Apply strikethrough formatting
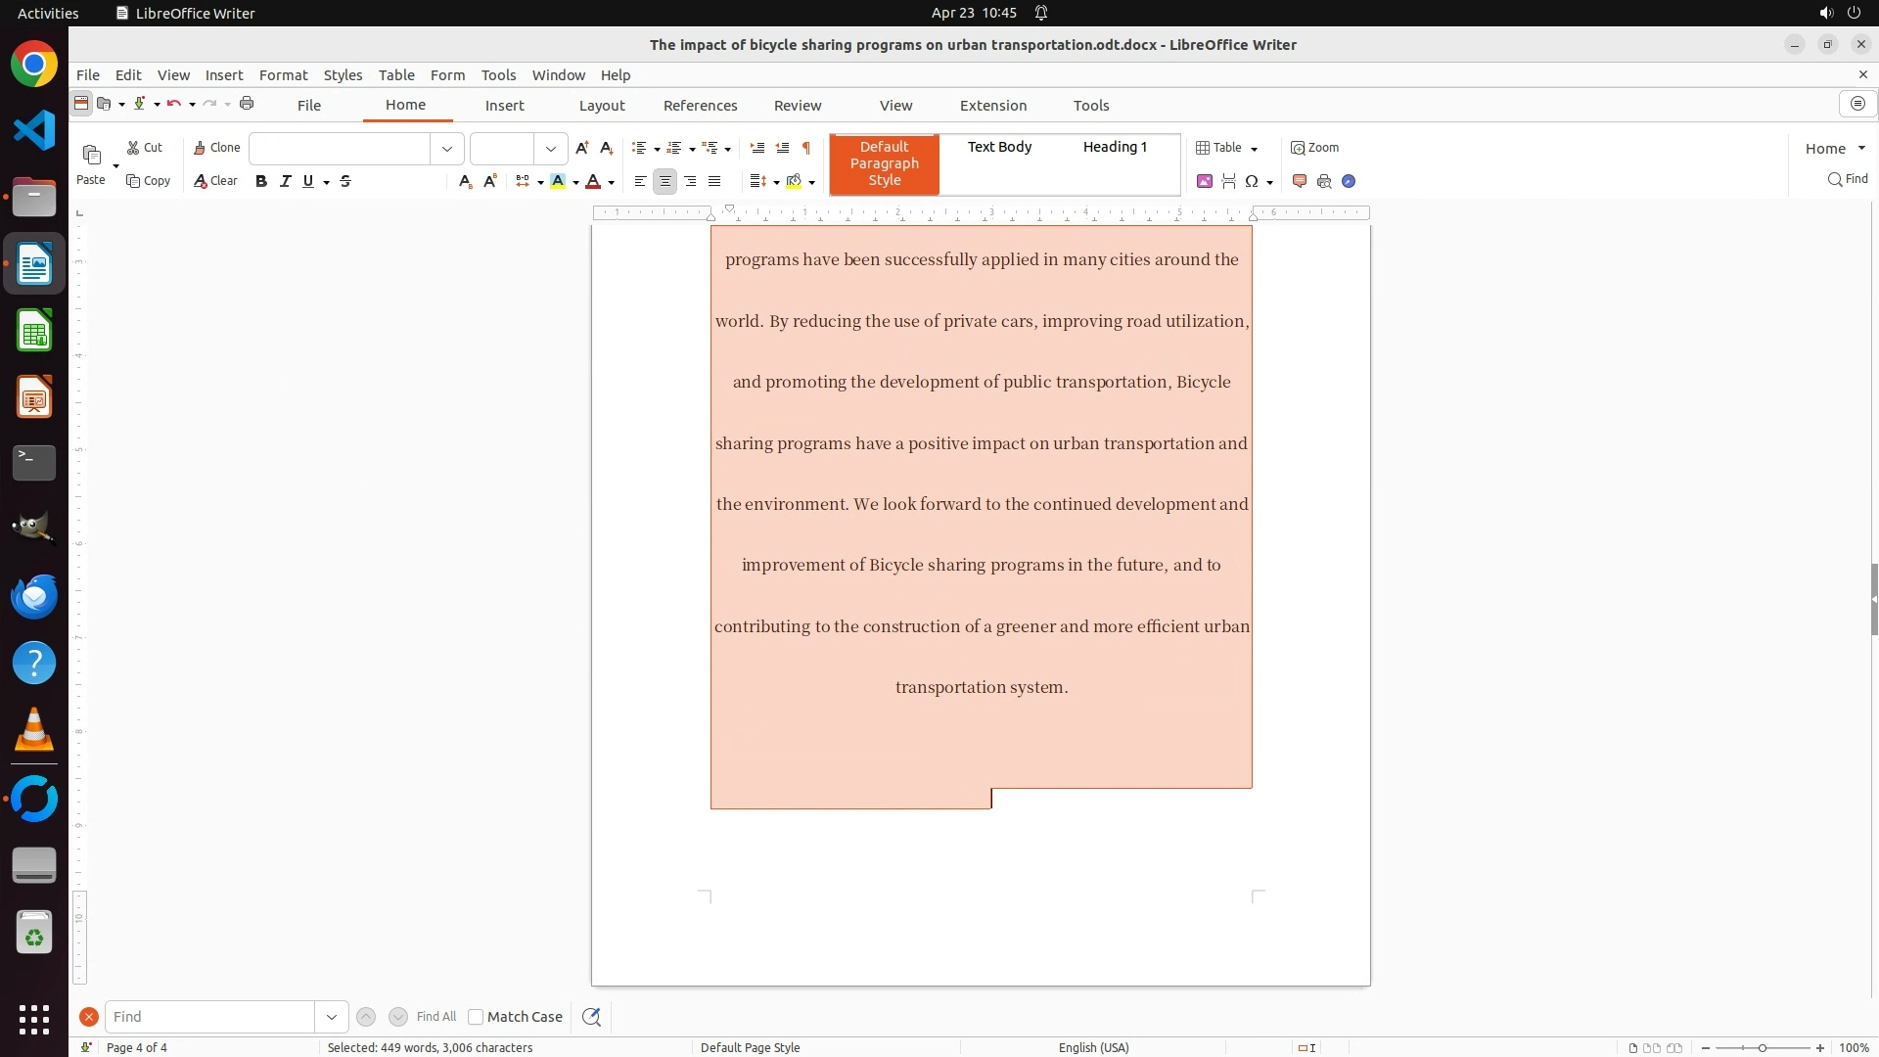 [345, 181]
